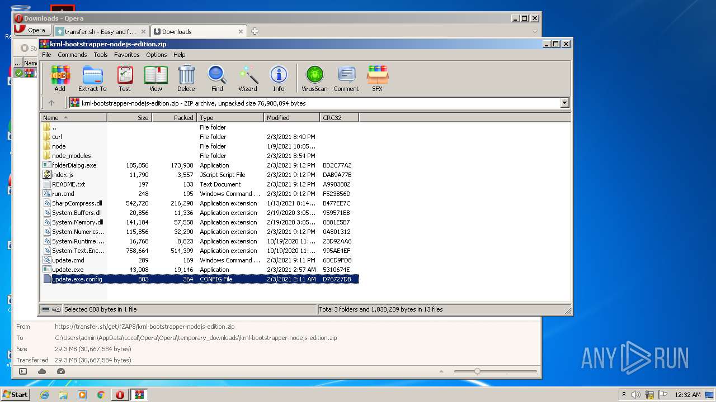This screenshot has width=716, height=402.
Task: Open Windows Explorer folder taskbar icon
Action: 63,395
